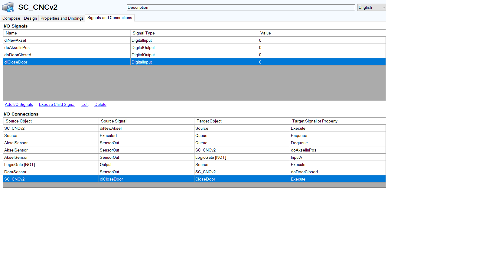Click the value 0 cell of doDoorClosed
479x264 pixels.
pyautogui.click(x=322, y=55)
